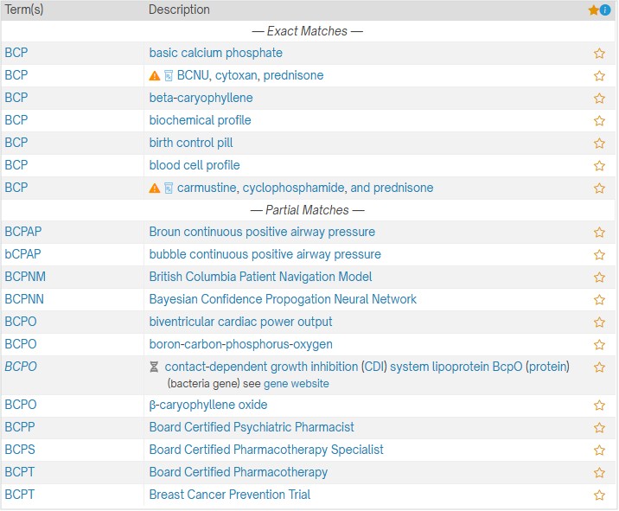
Task: Open Bayesian Confidence Propogation Neural Network link
Action: coord(283,299)
